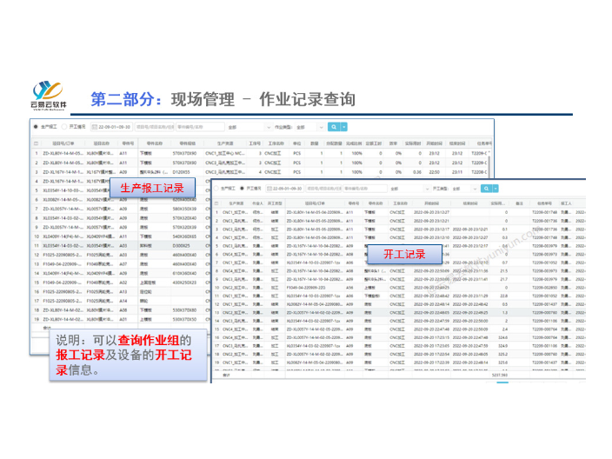Click the 零件编号/名称 search field in the back window
The width and height of the screenshot is (612, 459).
[x=200, y=127]
